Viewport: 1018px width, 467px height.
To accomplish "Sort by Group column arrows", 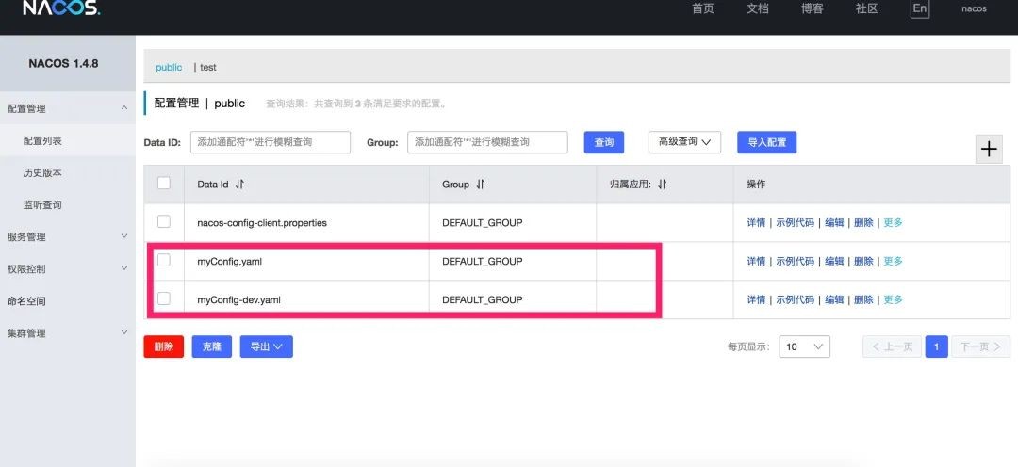I will (481, 185).
